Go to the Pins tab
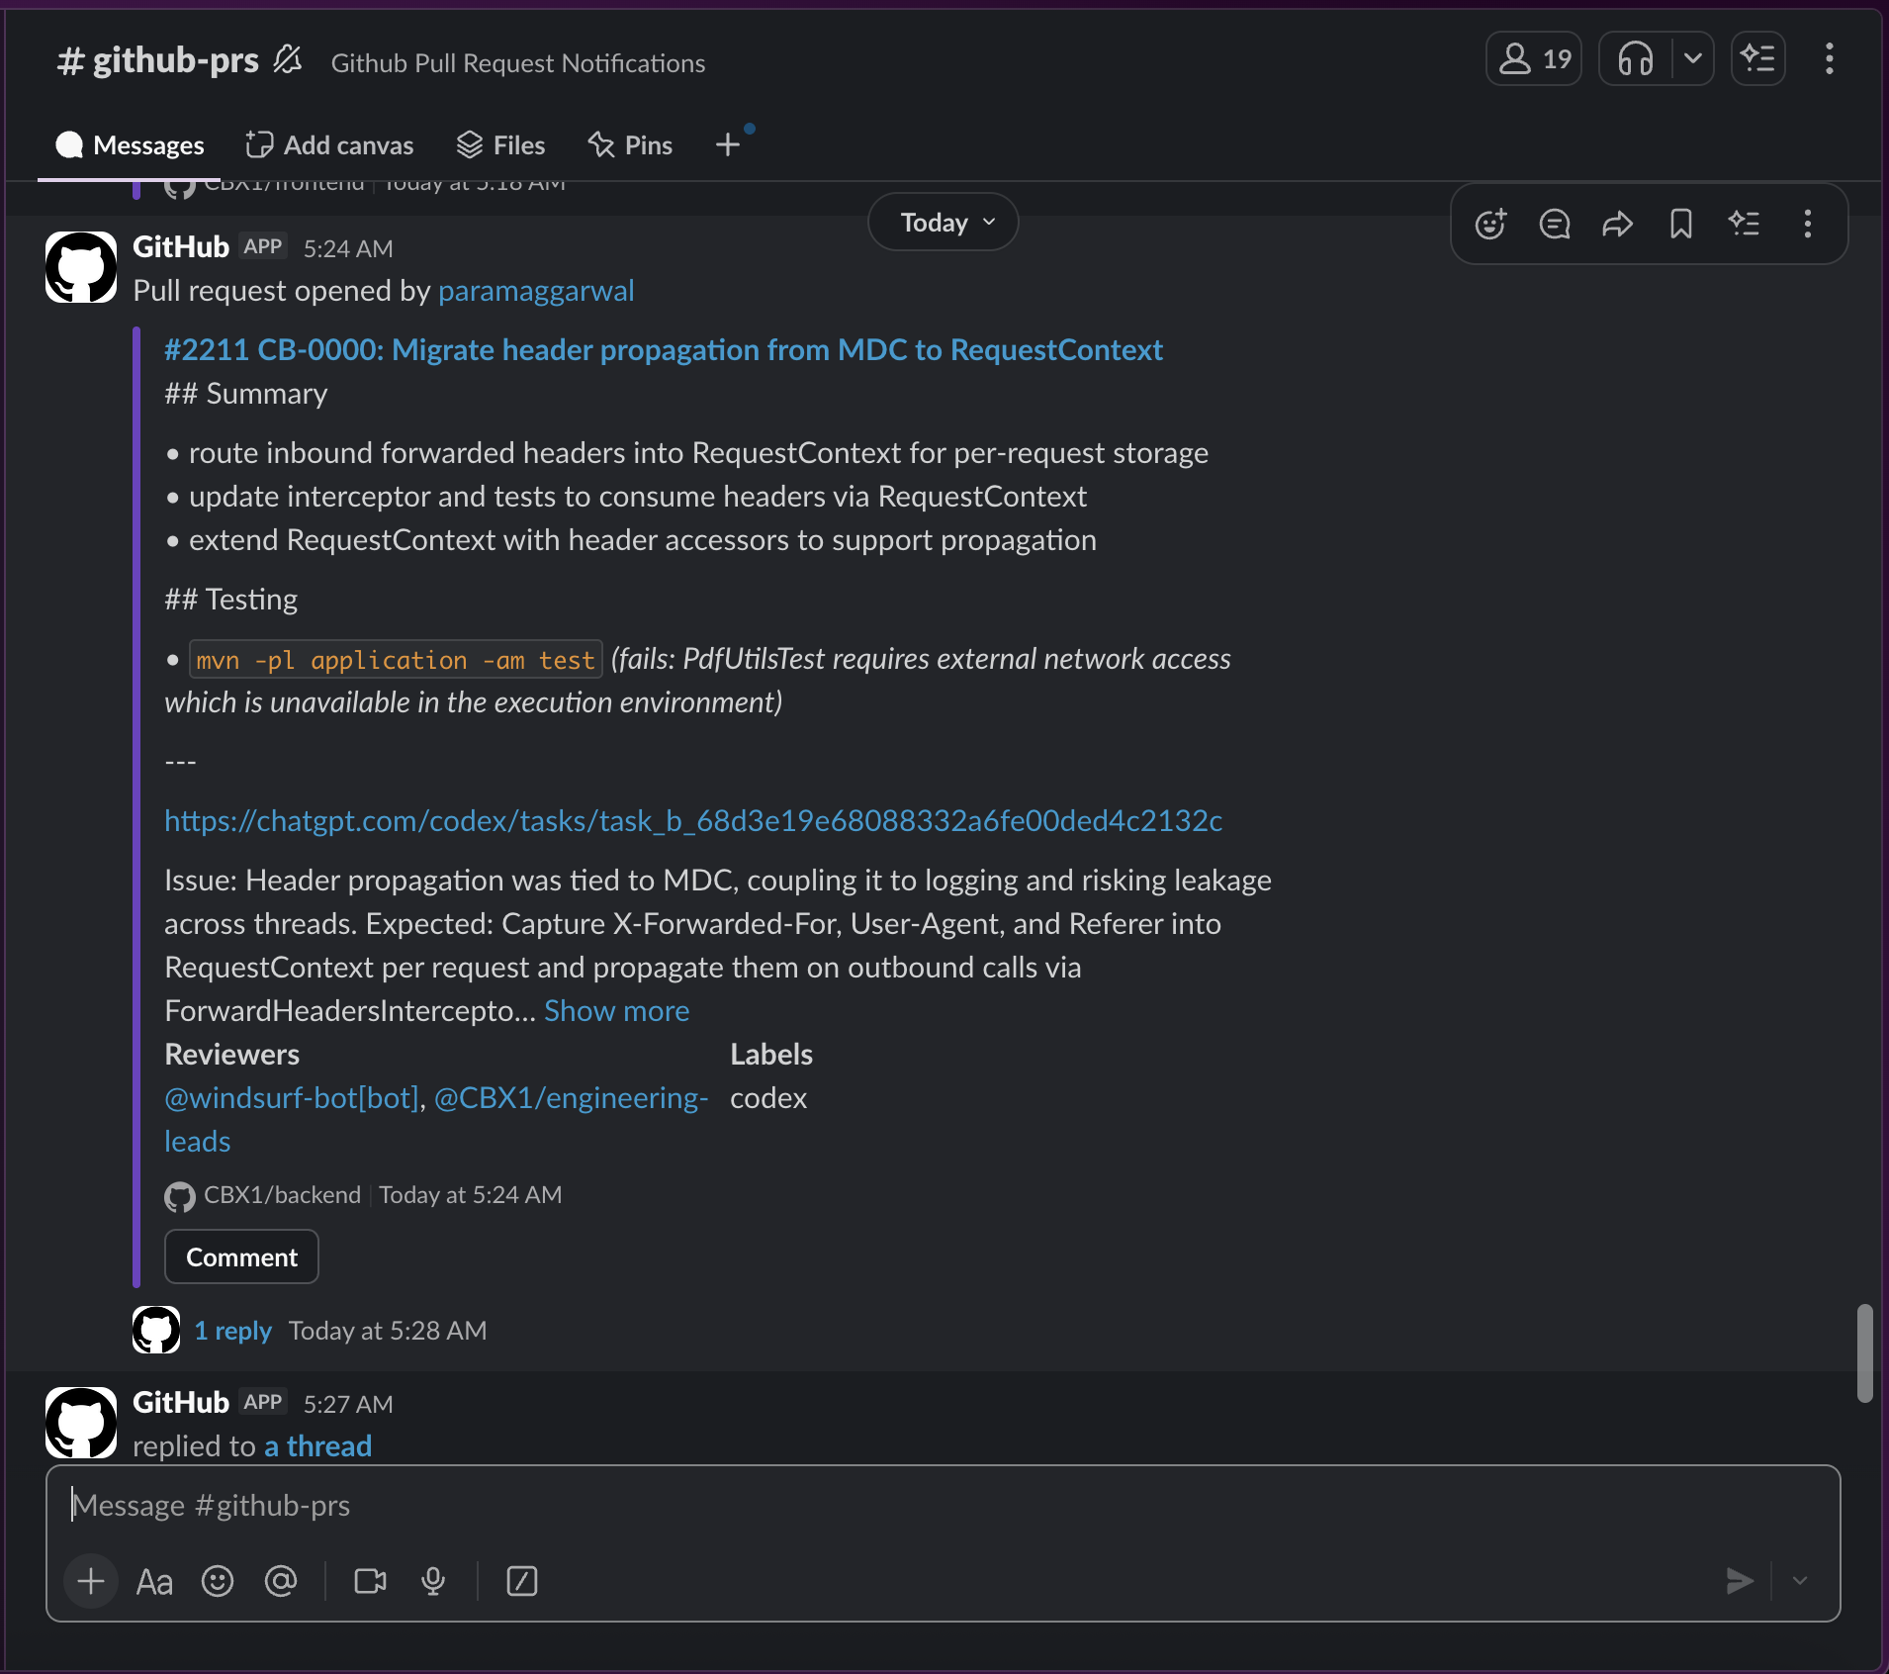This screenshot has height=1674, width=1889. point(630,145)
